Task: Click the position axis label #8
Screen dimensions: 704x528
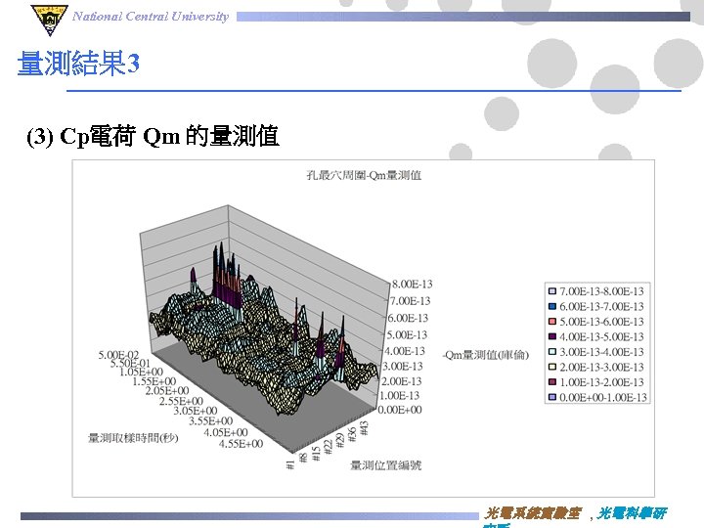Action: pyautogui.click(x=303, y=457)
